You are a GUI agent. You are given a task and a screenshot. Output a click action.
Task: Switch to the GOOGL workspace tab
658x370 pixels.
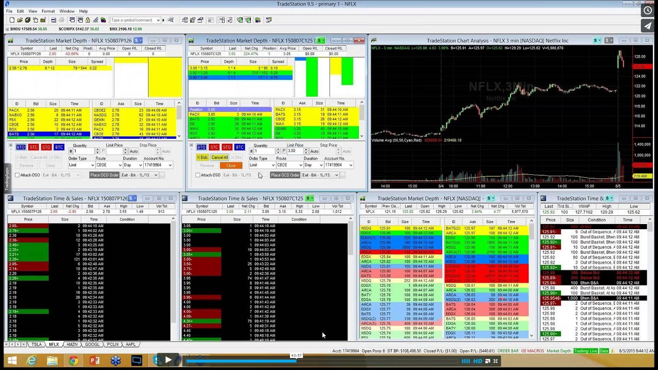click(x=93, y=344)
